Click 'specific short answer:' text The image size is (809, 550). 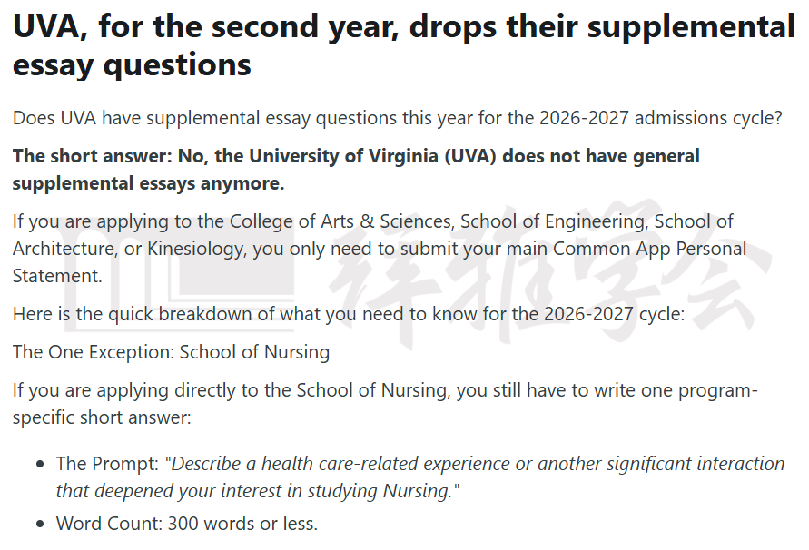102,417
